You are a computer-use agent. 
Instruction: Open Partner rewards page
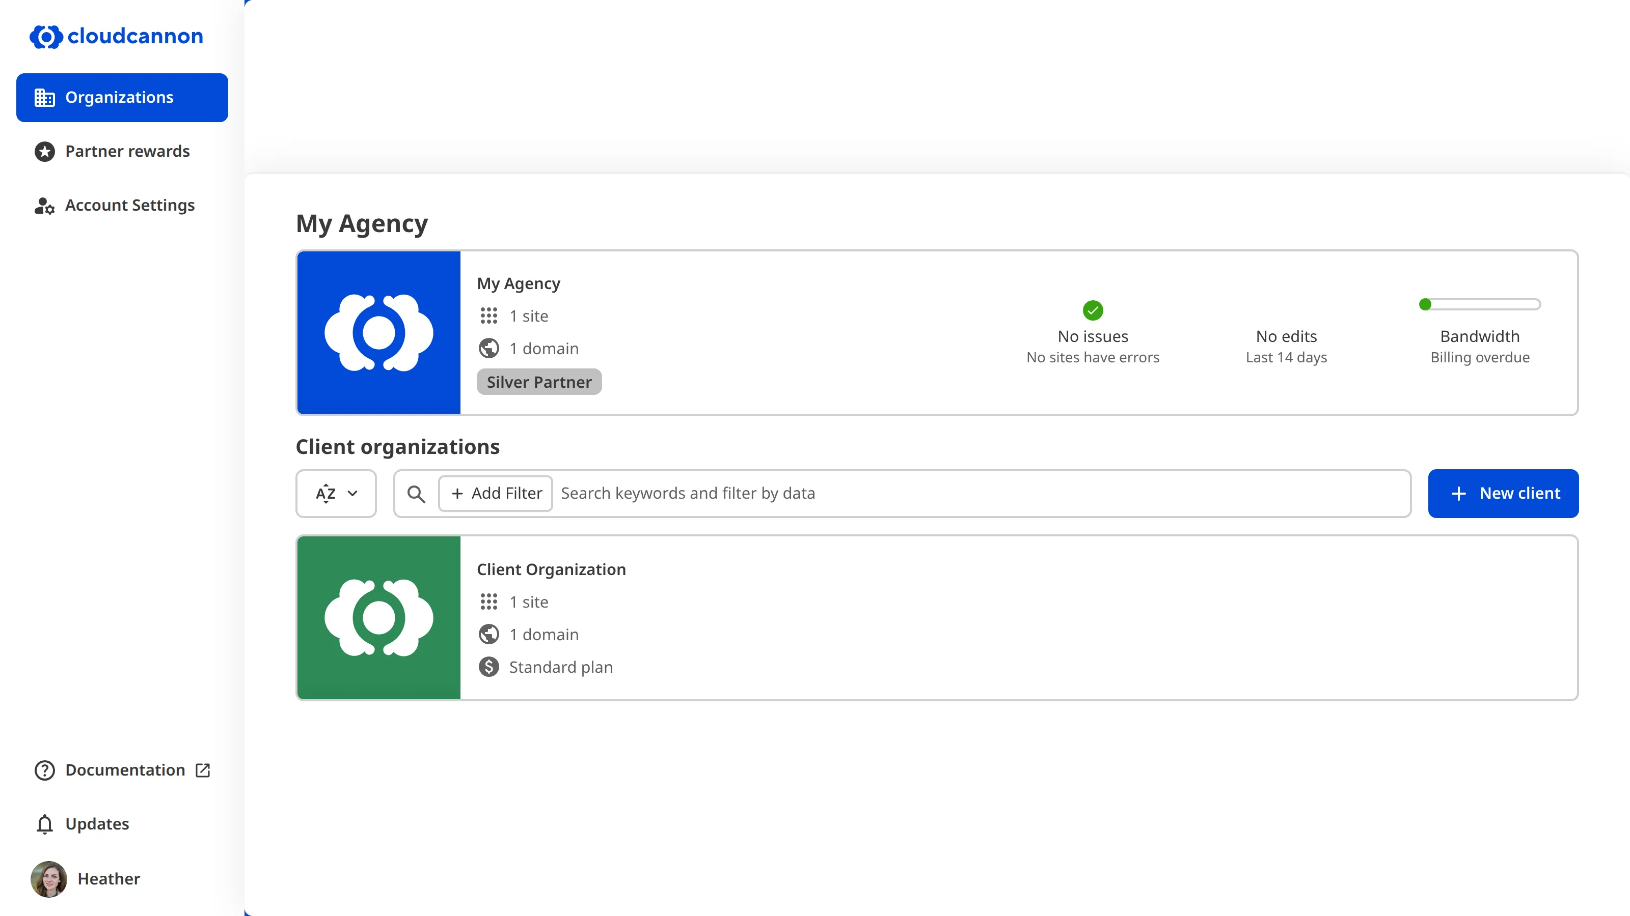122,151
